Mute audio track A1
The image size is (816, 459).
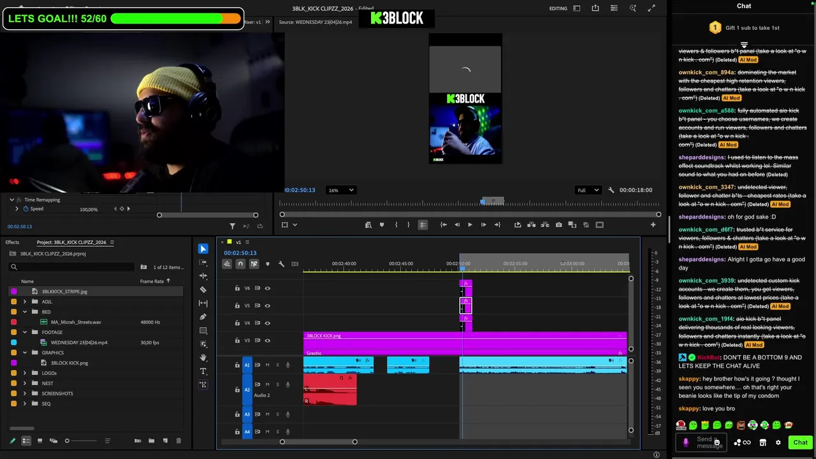tap(267, 365)
